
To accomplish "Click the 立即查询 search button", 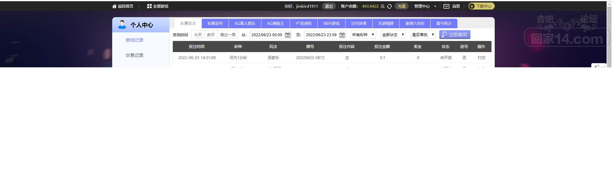I will point(455,35).
